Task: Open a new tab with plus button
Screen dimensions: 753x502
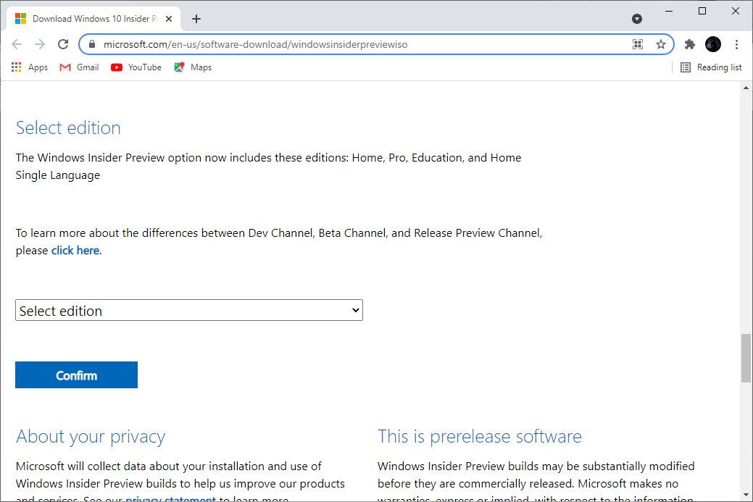Action: [196, 19]
